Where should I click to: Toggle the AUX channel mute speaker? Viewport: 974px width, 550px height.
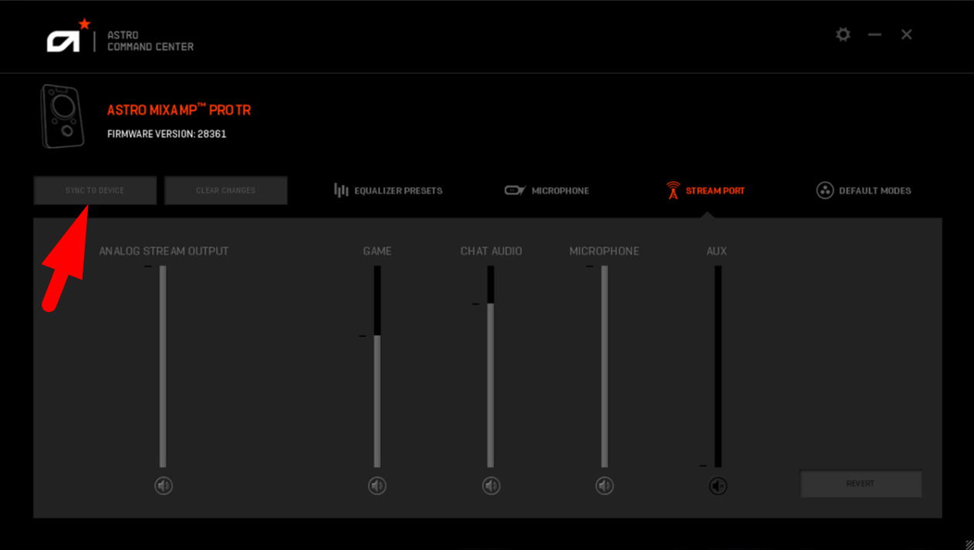[718, 486]
